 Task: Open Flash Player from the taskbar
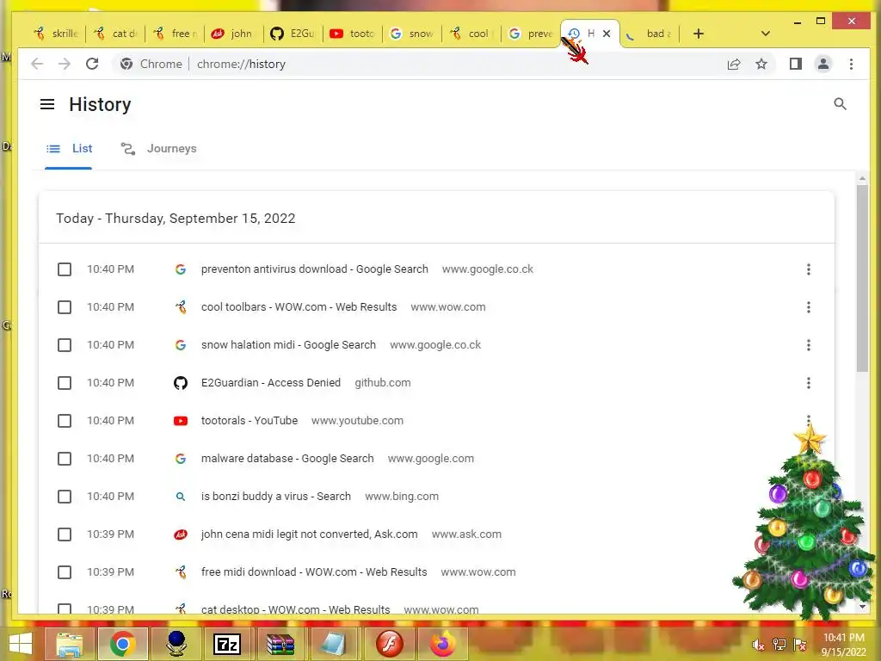(390, 644)
